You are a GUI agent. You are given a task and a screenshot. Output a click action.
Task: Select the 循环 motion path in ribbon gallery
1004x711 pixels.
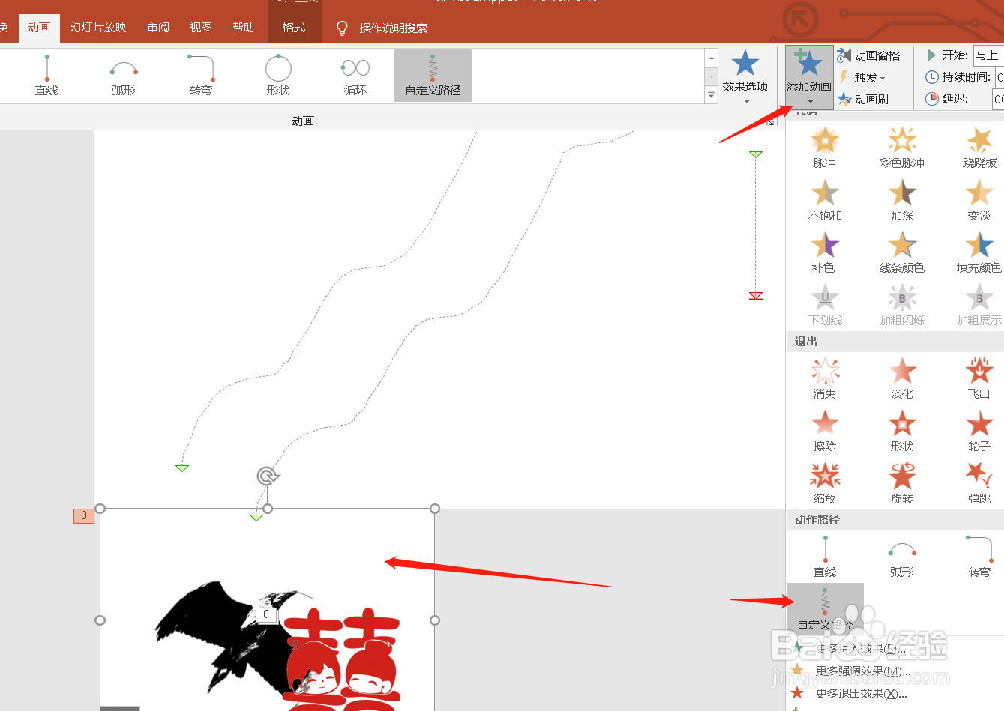(x=355, y=76)
